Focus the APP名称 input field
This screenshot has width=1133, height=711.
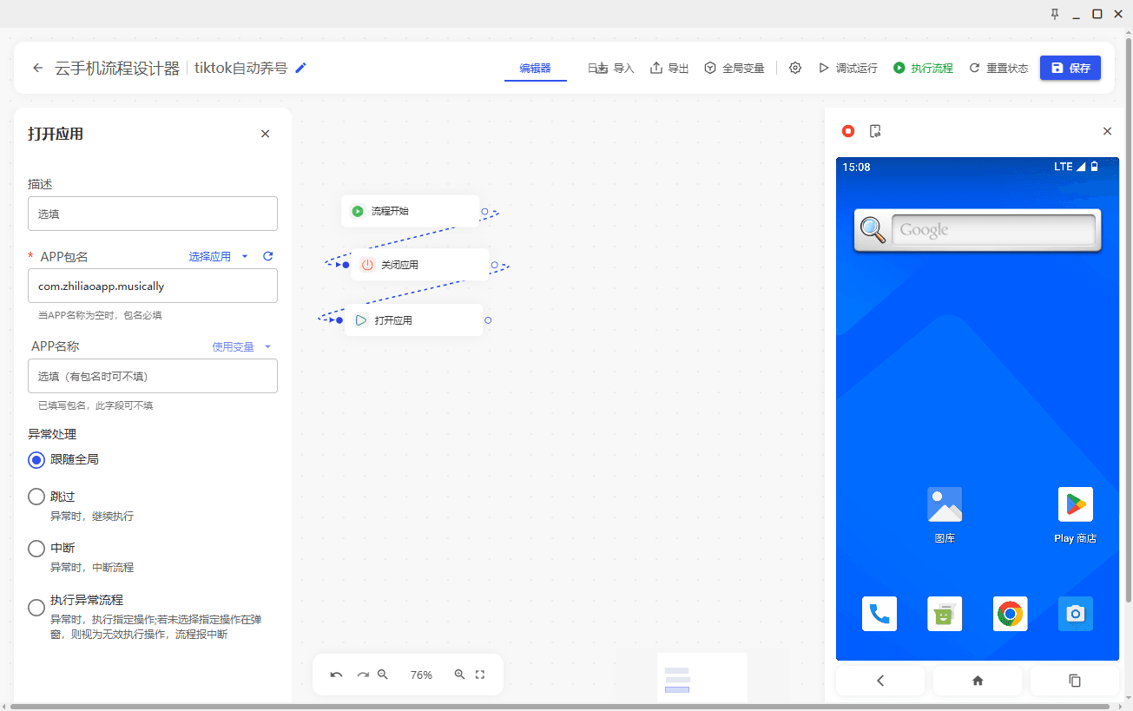153,376
